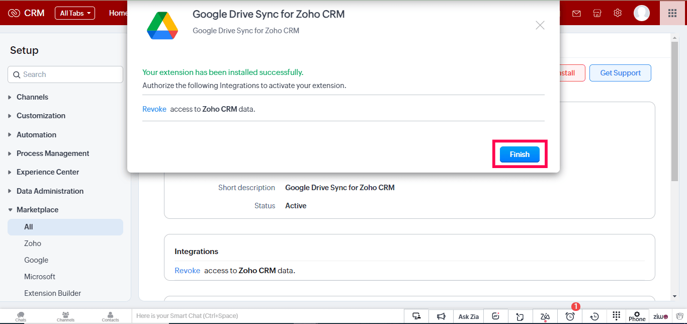Open Ask Zia assistant
The image size is (687, 324).
click(x=469, y=316)
